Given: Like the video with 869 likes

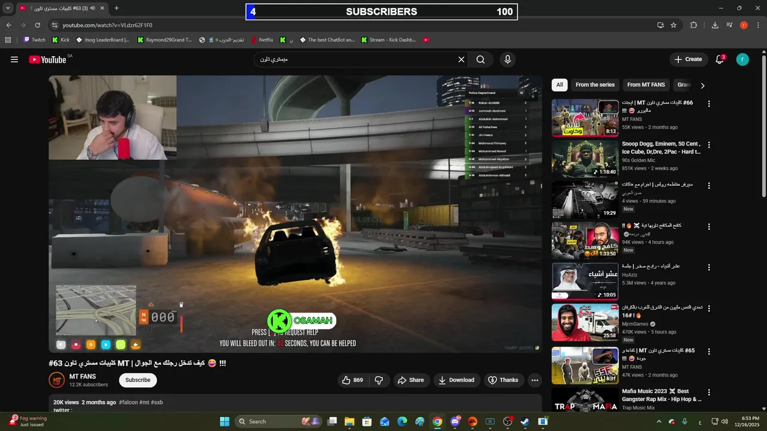Looking at the screenshot, I should (x=352, y=380).
